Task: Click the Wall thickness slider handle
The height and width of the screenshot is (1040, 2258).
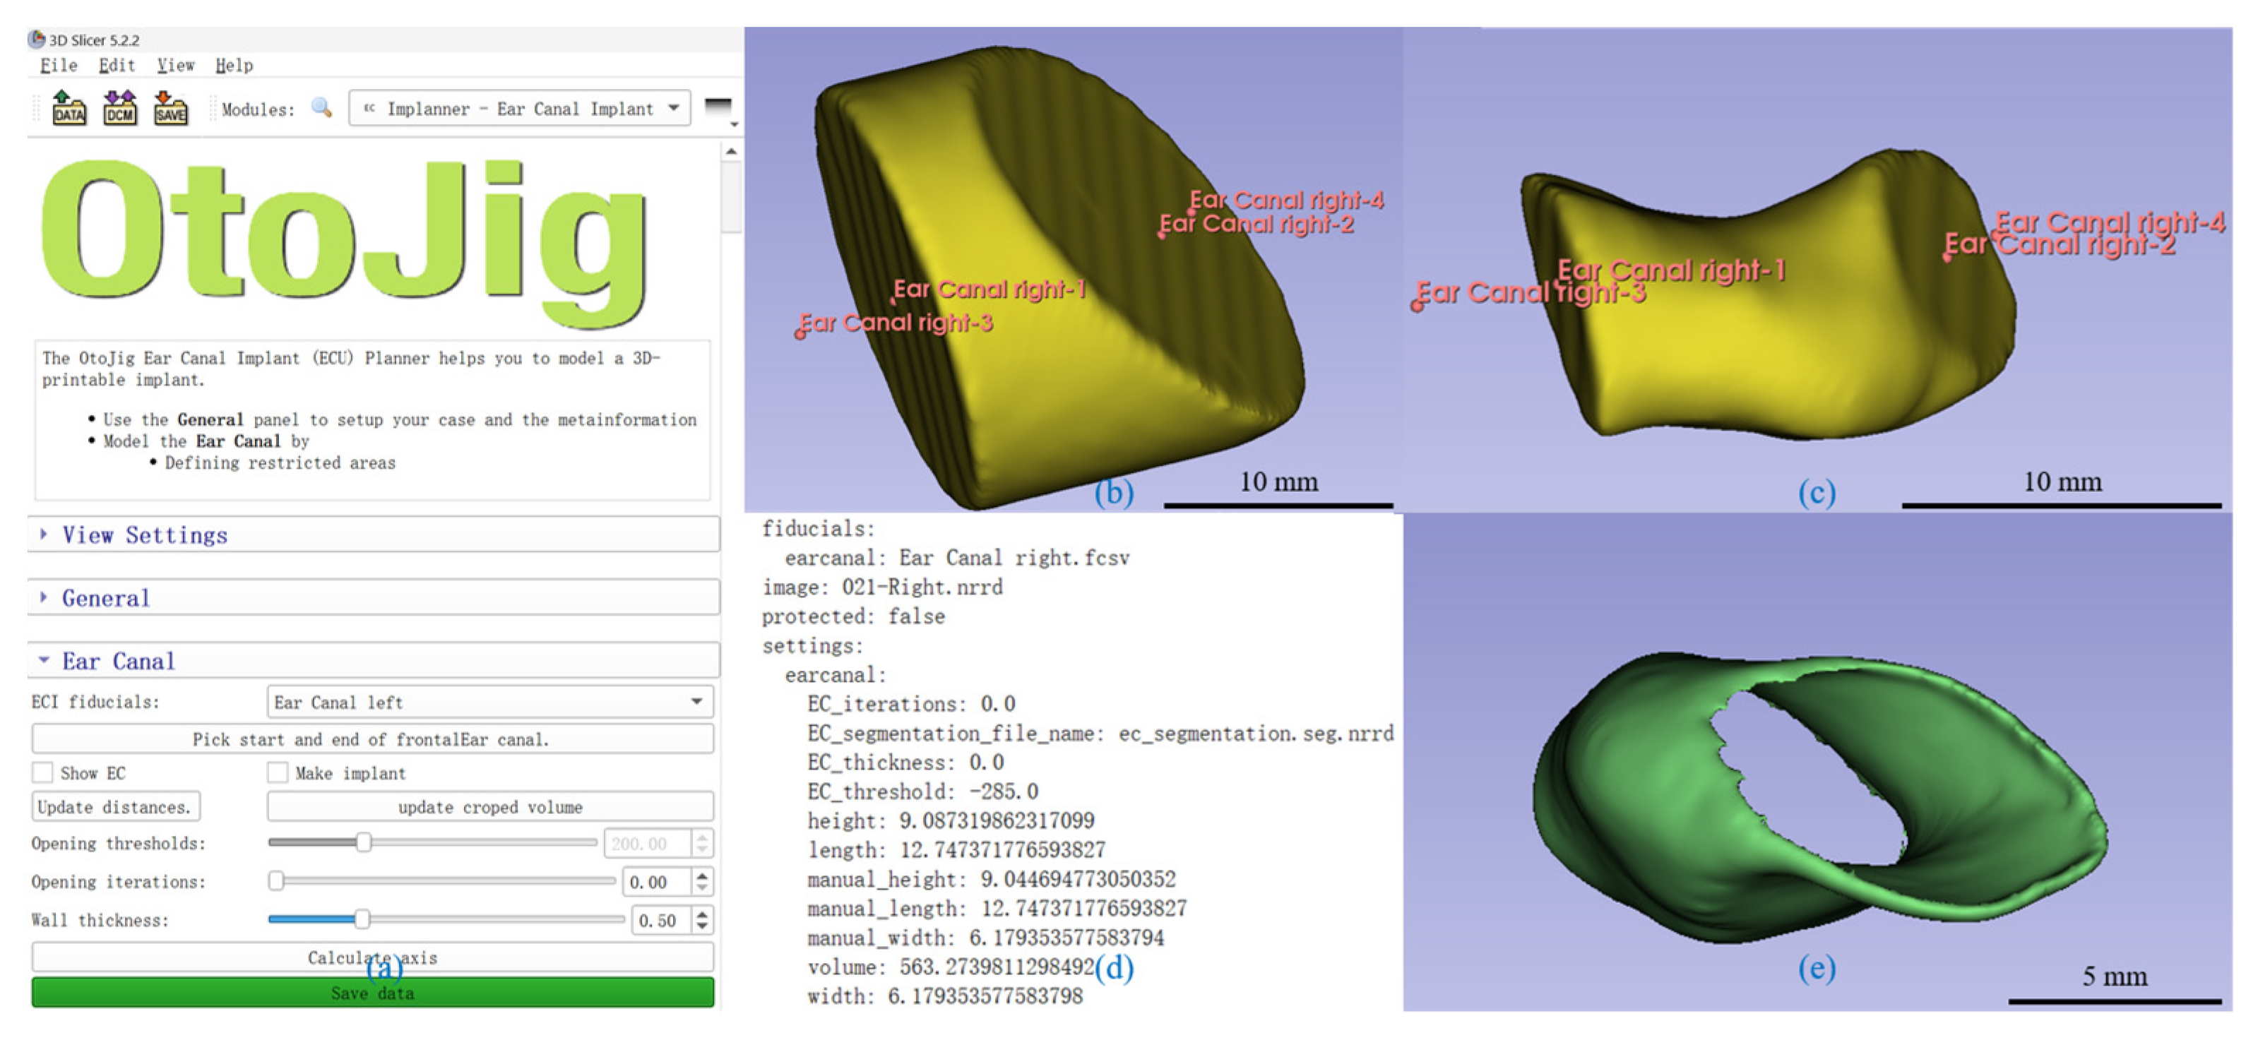Action: (x=362, y=919)
